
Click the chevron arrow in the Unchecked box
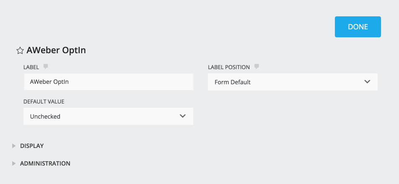click(183, 116)
